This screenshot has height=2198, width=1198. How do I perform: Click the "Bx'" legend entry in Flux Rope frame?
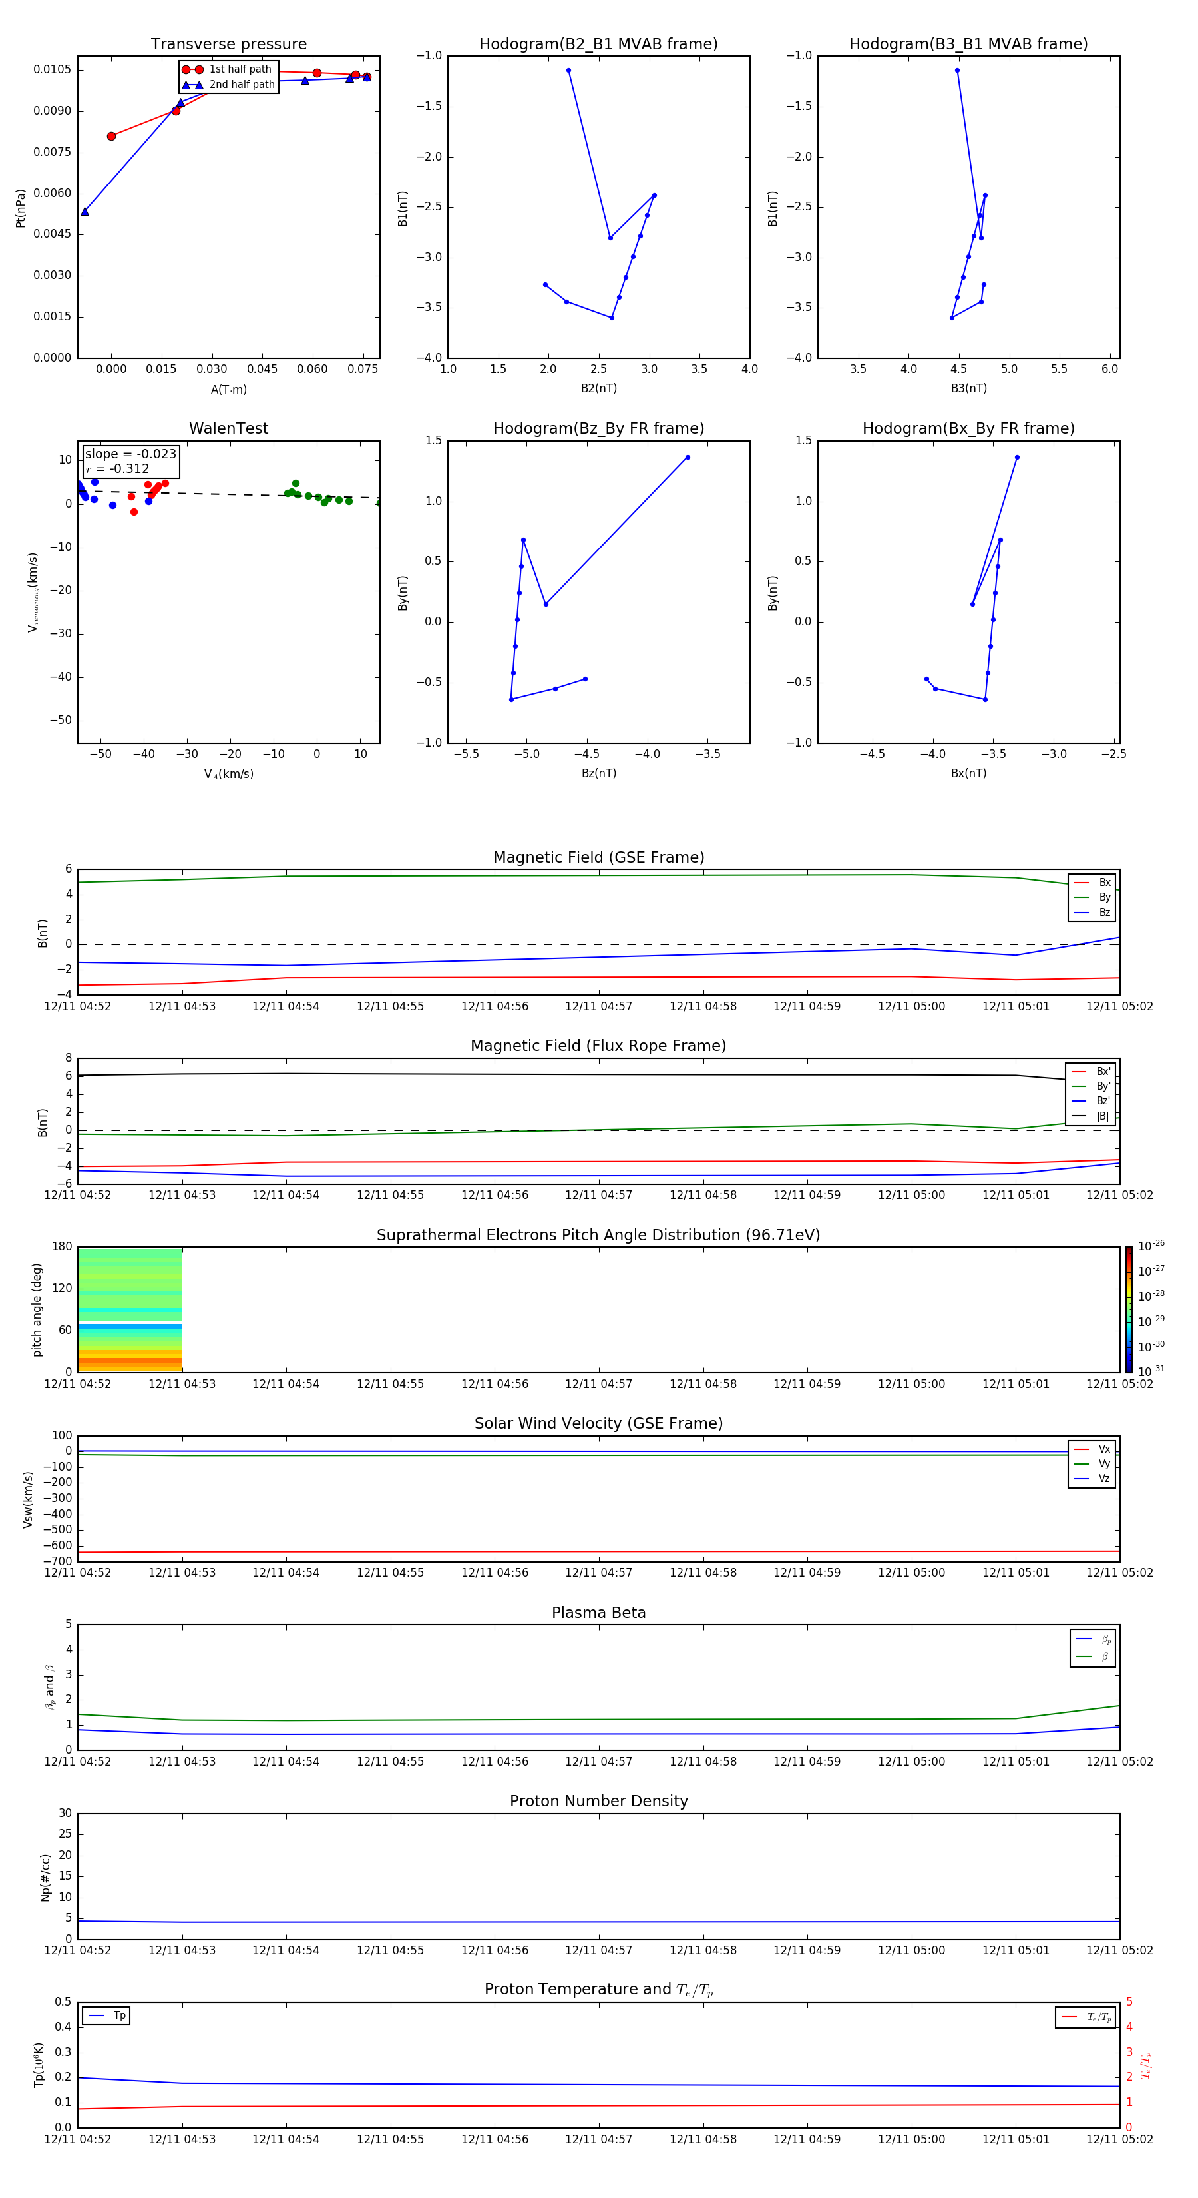1091,1072
